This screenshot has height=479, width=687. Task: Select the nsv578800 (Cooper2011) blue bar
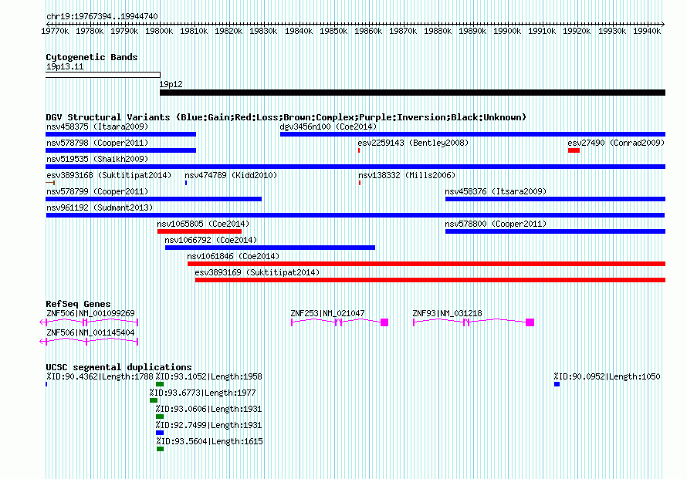coord(555,231)
